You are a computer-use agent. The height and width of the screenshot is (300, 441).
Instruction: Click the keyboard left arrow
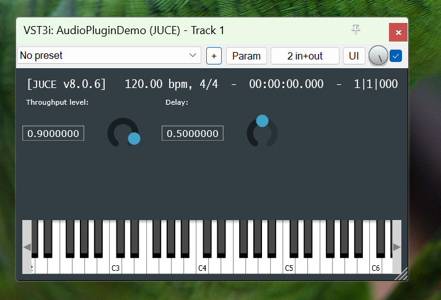tap(27, 247)
